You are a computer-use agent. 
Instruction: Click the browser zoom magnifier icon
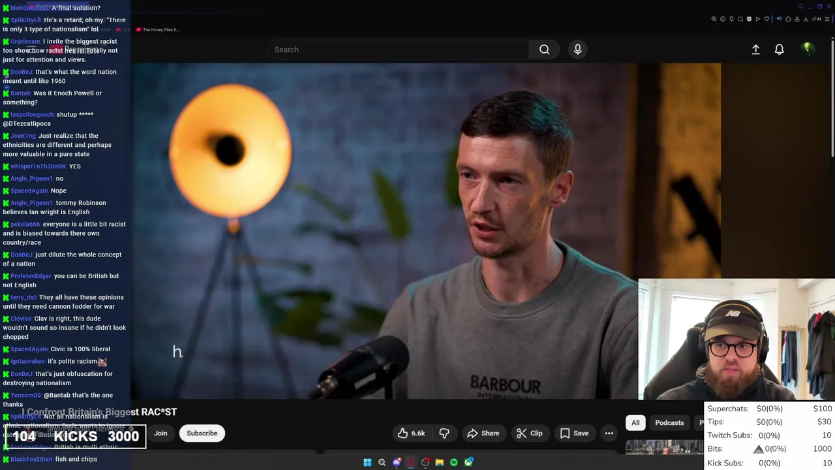pos(714,19)
